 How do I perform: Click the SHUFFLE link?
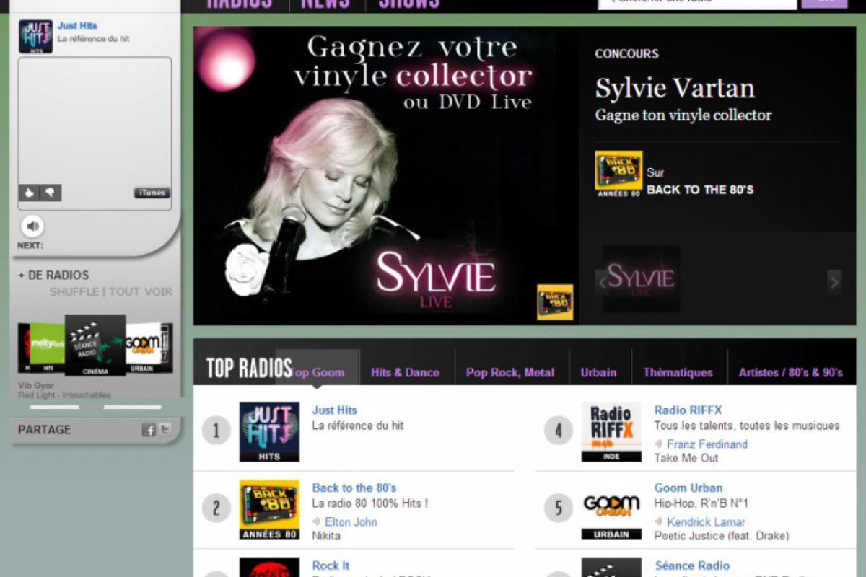tap(74, 292)
